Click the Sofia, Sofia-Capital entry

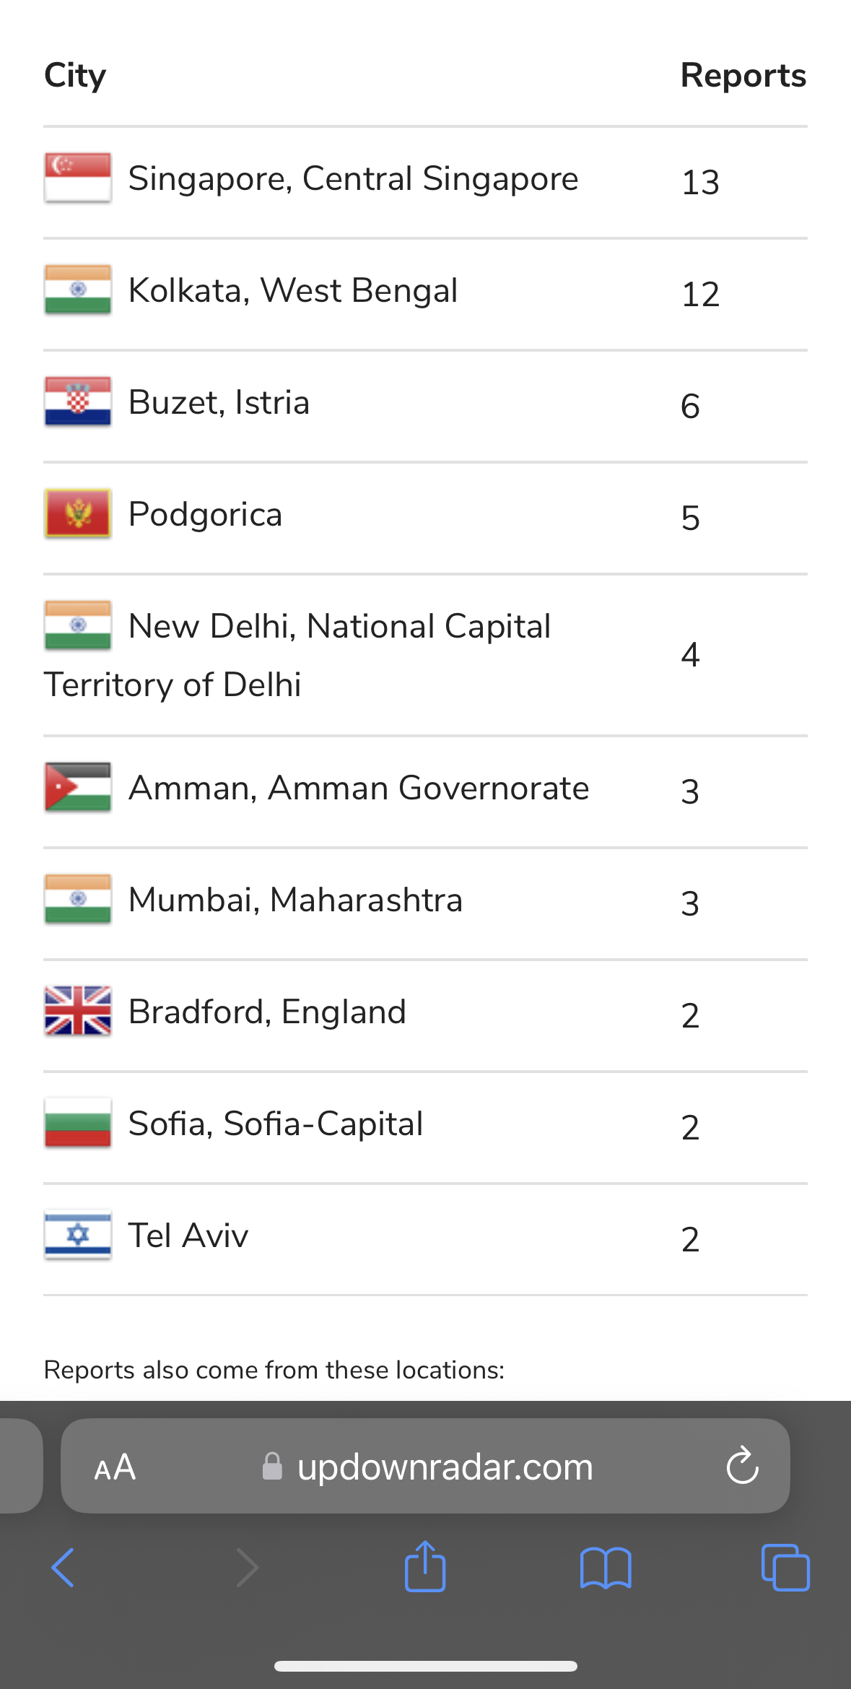(276, 1124)
